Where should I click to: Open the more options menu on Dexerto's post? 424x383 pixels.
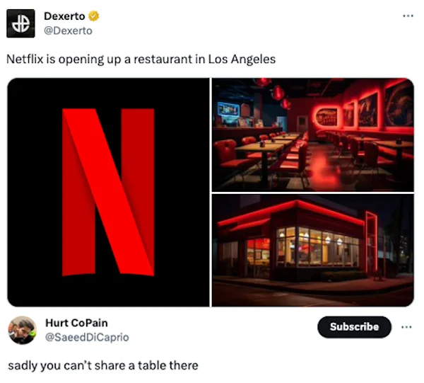408,16
